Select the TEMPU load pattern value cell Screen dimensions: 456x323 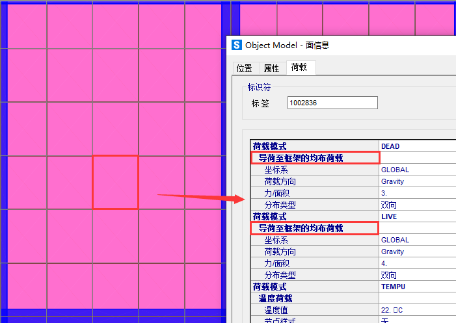click(416, 287)
